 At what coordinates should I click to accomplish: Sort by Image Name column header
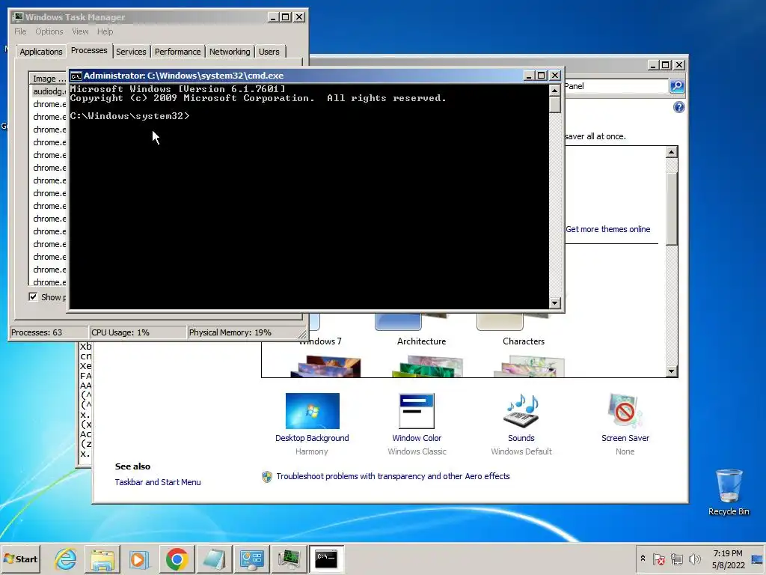[x=48, y=78]
